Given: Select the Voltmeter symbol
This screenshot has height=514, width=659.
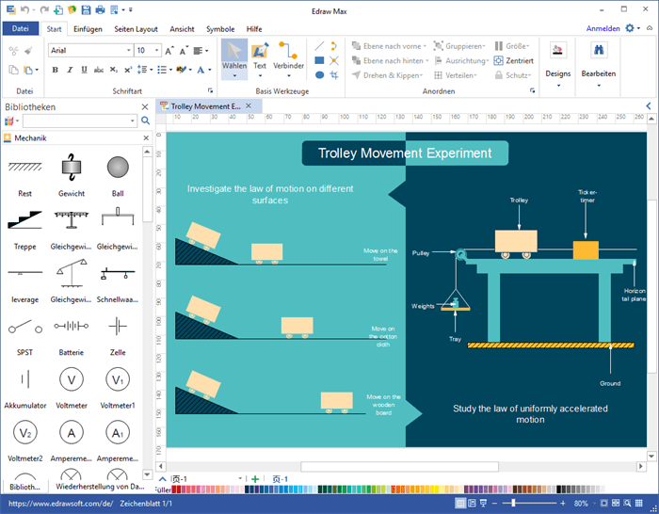Looking at the screenshot, I should (72, 388).
